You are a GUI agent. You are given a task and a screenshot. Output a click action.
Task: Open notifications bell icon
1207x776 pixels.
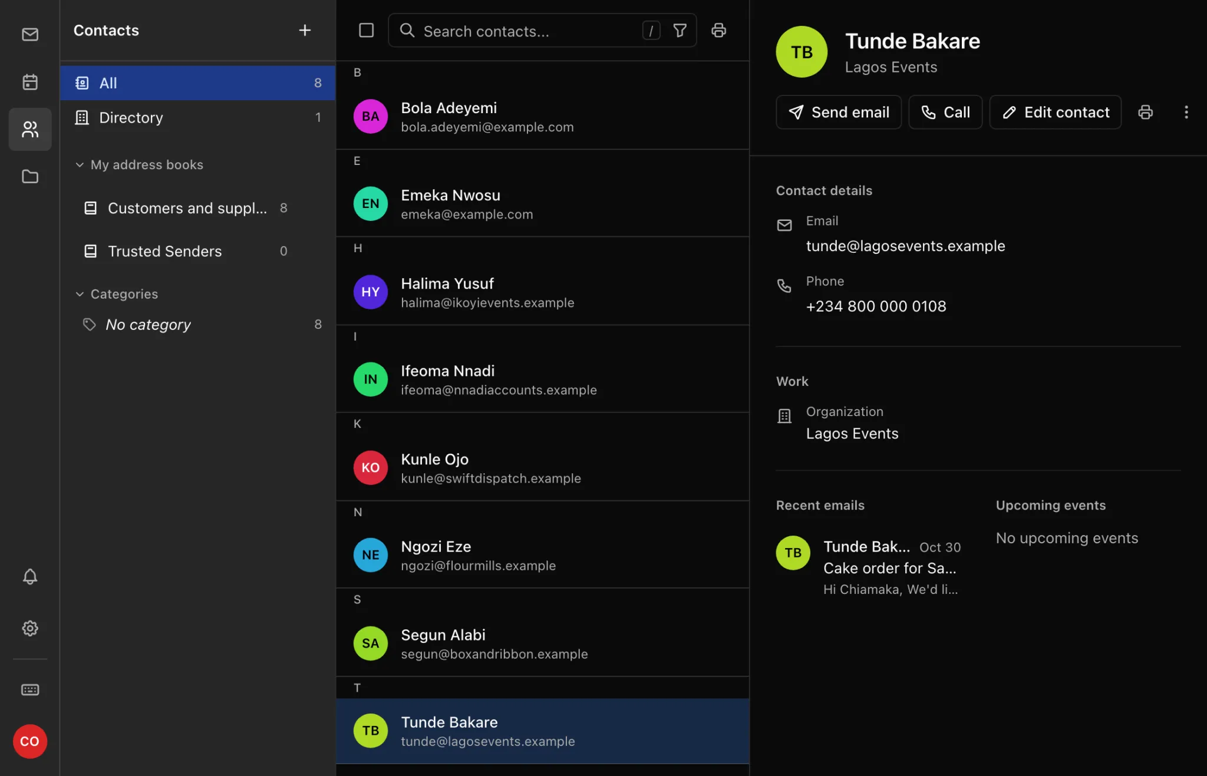(x=30, y=576)
